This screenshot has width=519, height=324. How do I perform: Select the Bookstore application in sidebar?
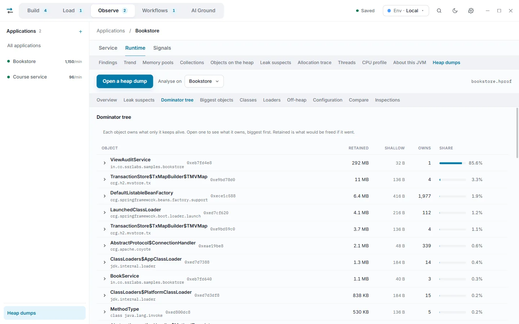tap(45, 62)
